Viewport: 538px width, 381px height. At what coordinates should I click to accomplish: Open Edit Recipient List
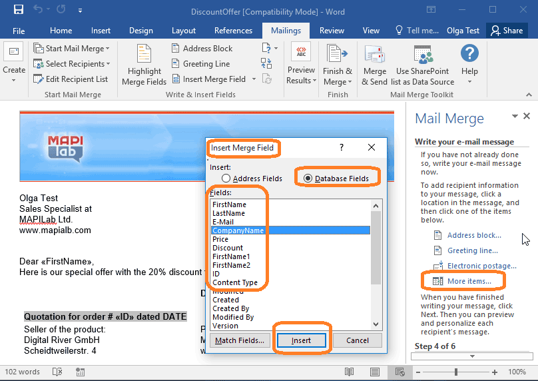pos(71,79)
